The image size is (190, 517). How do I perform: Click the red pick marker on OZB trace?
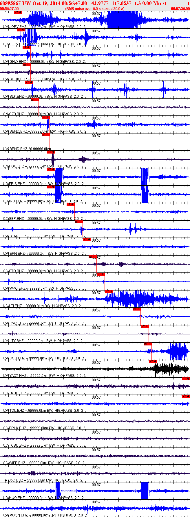(34, 100)
